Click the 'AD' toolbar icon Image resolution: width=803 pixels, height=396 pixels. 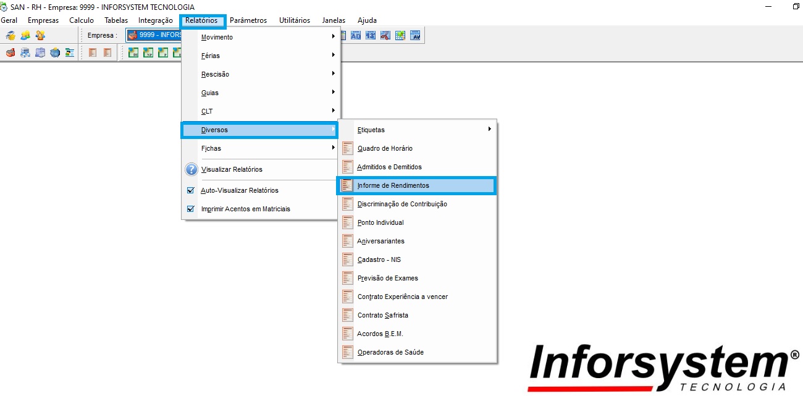pyautogui.click(x=356, y=36)
